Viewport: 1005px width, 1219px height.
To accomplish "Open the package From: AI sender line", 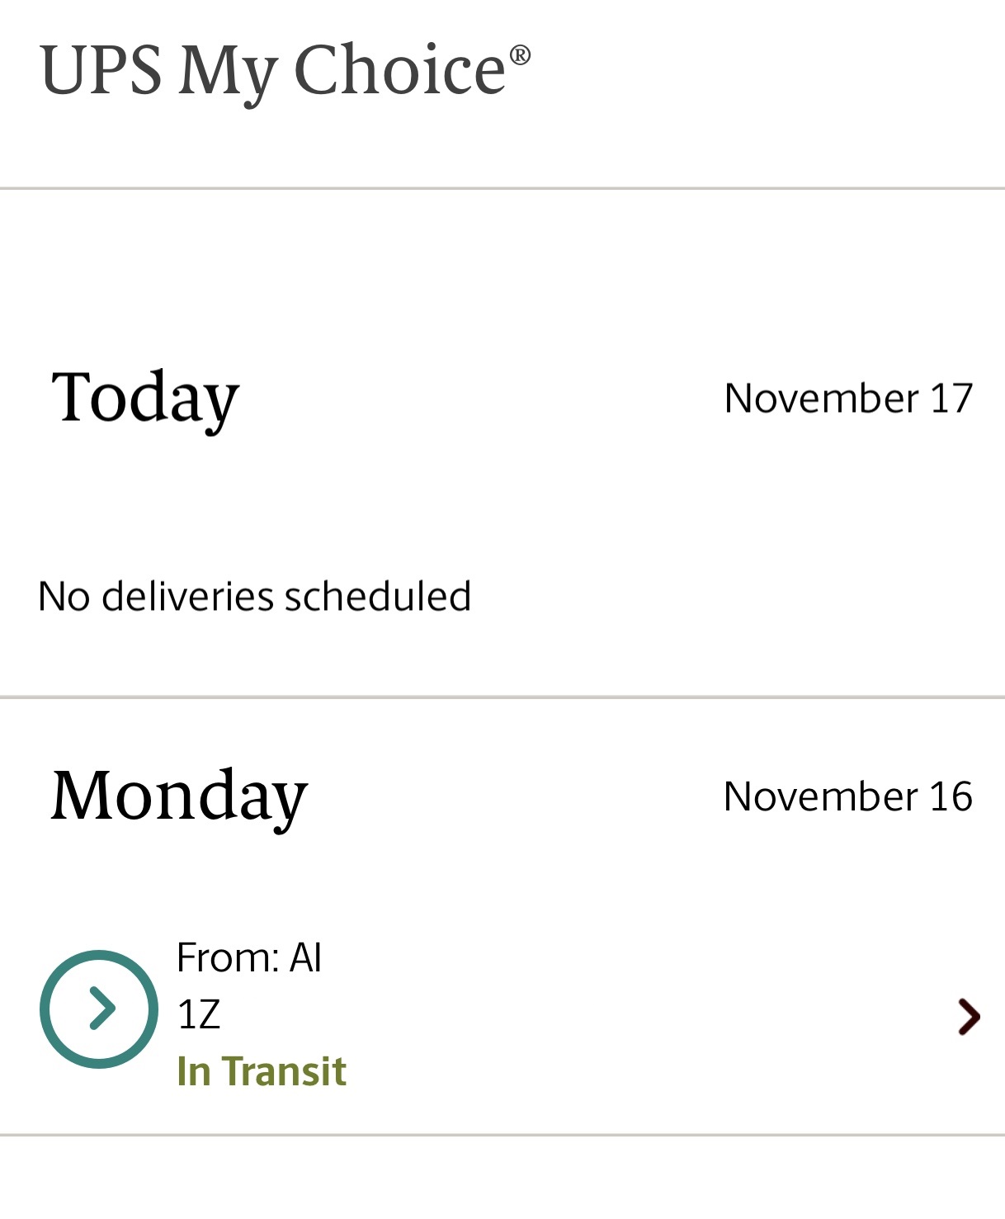I will click(x=249, y=957).
